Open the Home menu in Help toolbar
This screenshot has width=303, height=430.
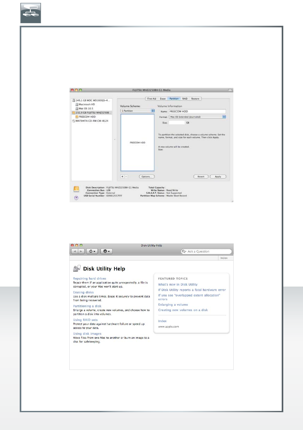click(92, 251)
